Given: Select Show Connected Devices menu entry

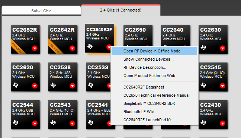Looking at the screenshot, I should click(154, 59).
